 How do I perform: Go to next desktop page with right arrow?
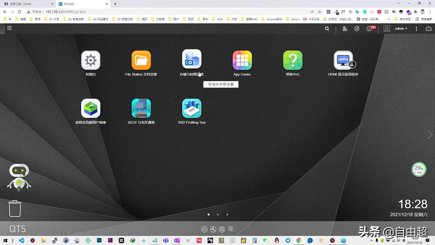(430, 135)
